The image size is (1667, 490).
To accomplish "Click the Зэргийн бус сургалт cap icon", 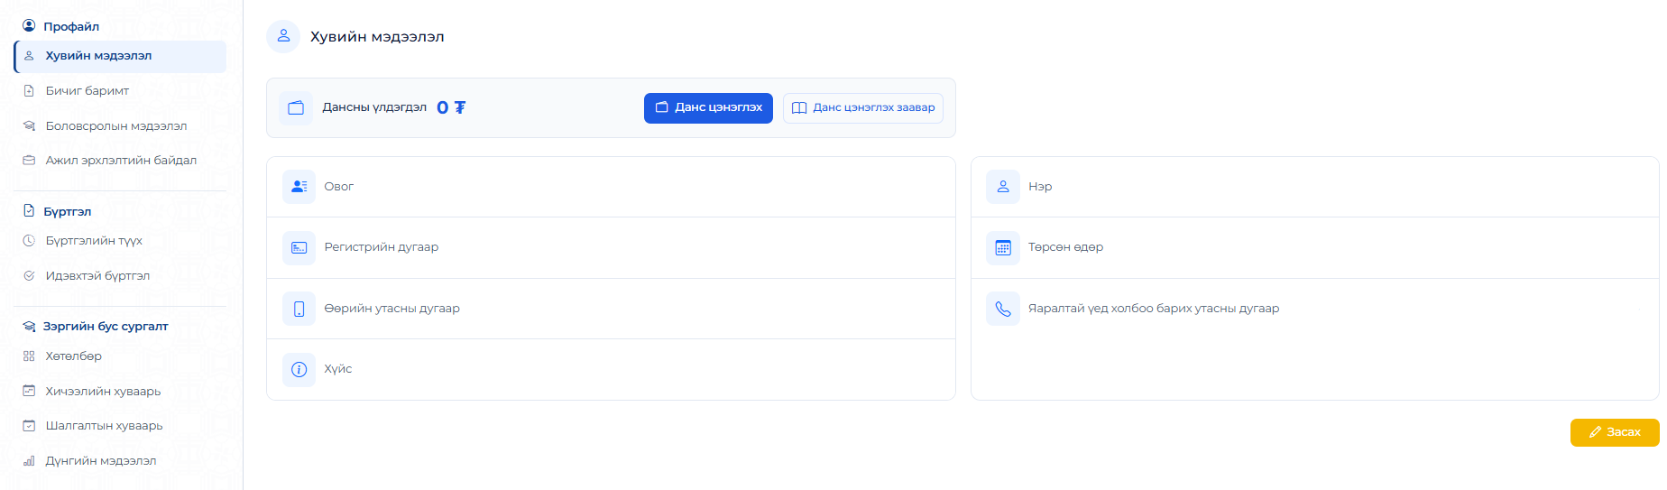I will (x=29, y=327).
